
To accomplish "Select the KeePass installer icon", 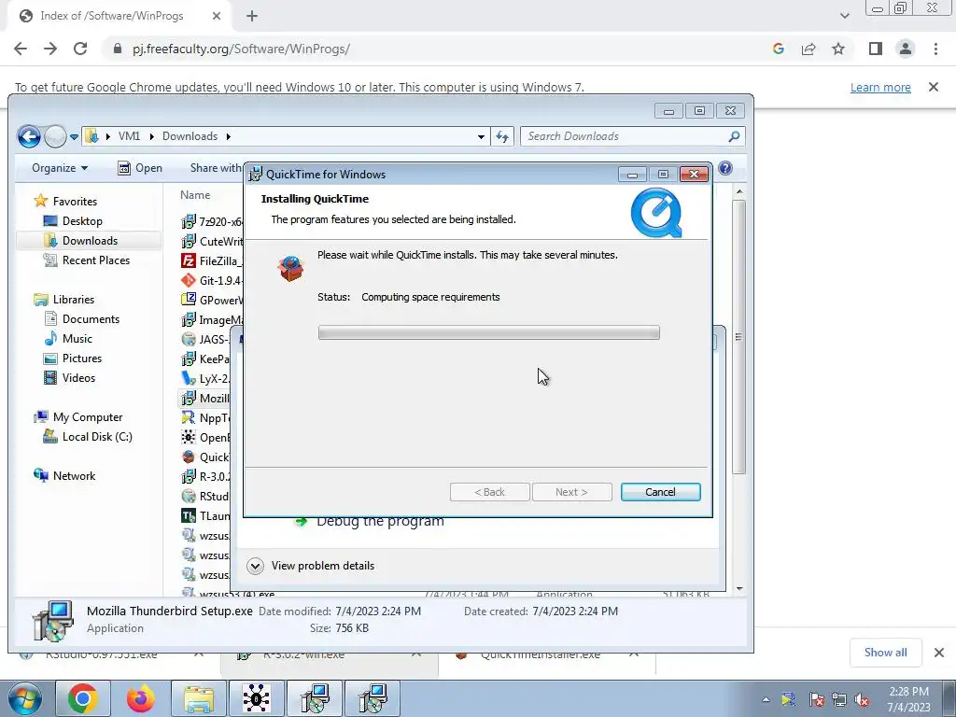I will (189, 359).
